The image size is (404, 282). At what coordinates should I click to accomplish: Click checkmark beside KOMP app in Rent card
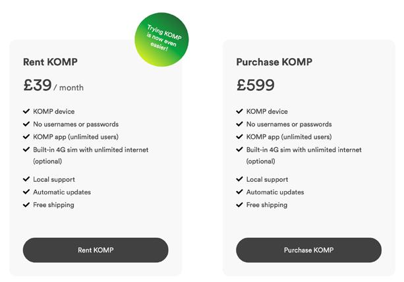click(x=26, y=137)
